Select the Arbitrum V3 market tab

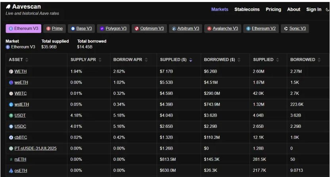(185, 29)
